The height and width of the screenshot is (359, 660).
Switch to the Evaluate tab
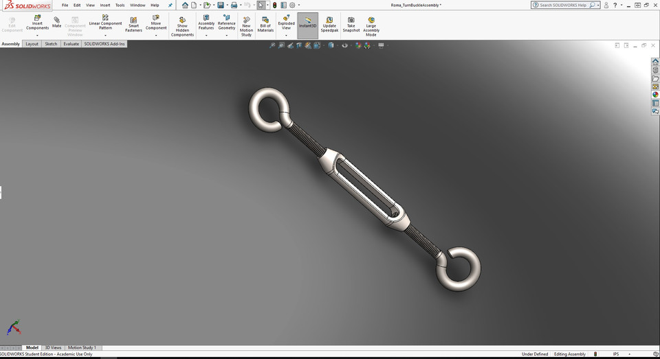point(71,44)
